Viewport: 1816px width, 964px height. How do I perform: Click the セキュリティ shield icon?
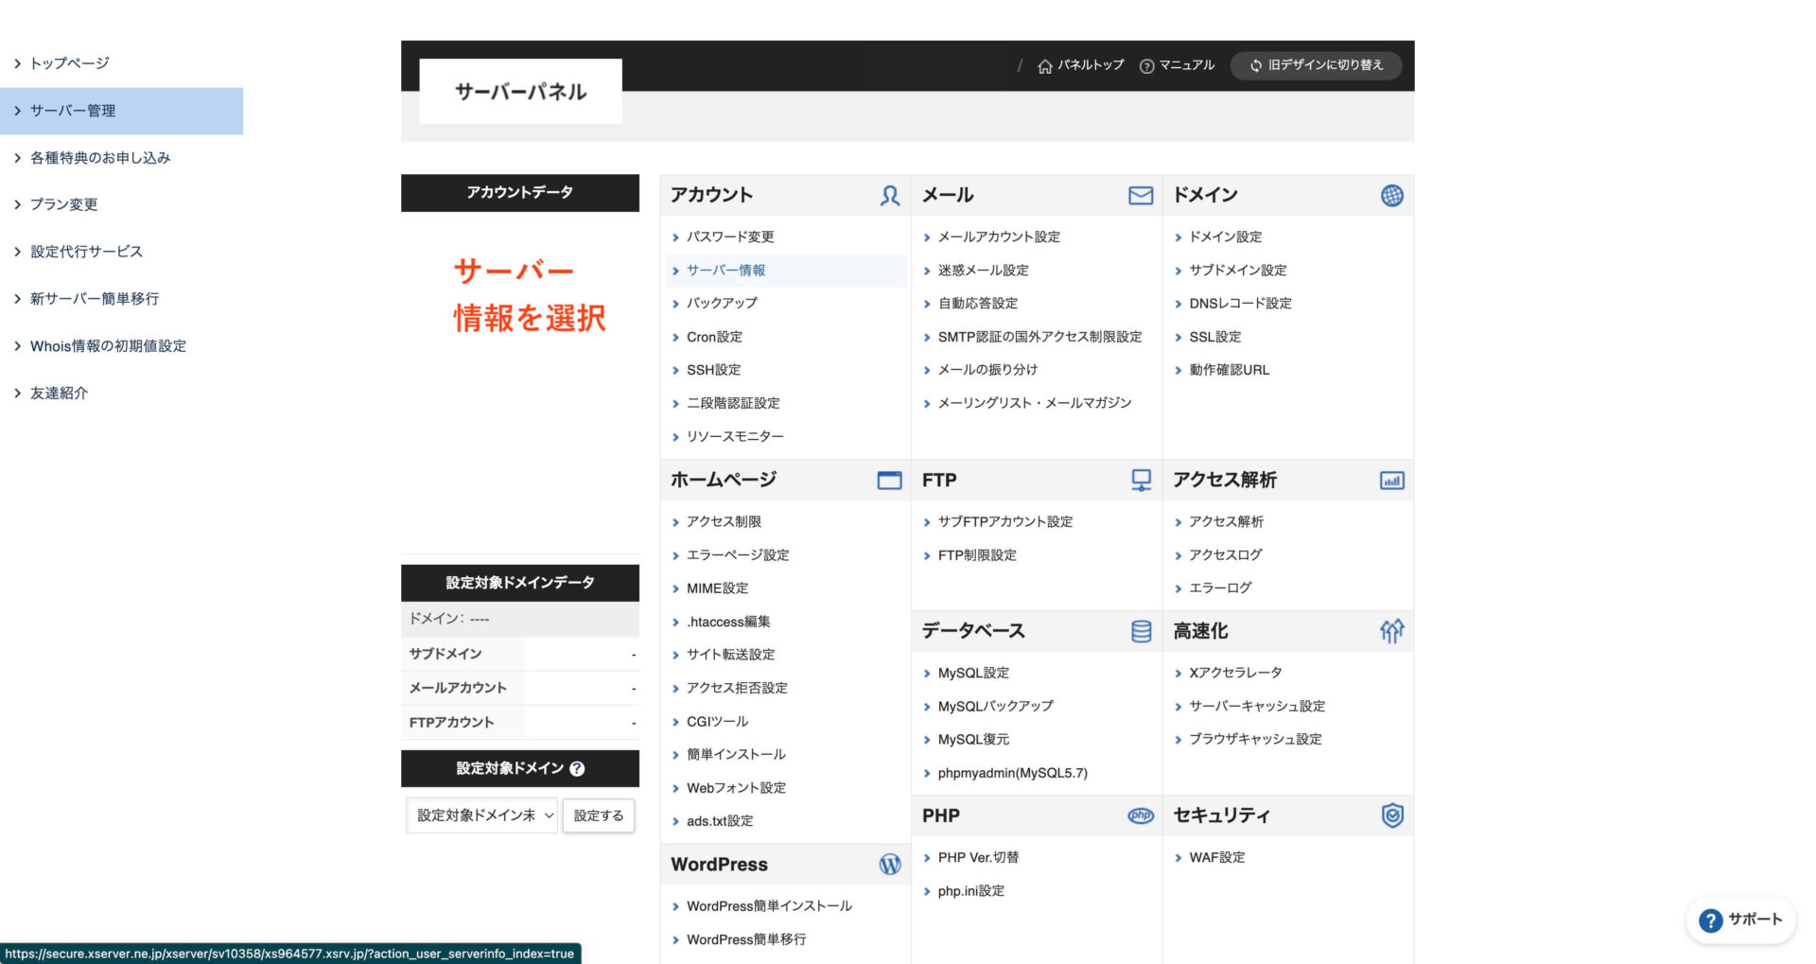tap(1392, 815)
